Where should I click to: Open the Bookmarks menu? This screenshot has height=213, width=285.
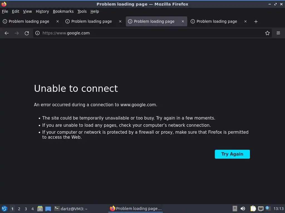click(63, 11)
